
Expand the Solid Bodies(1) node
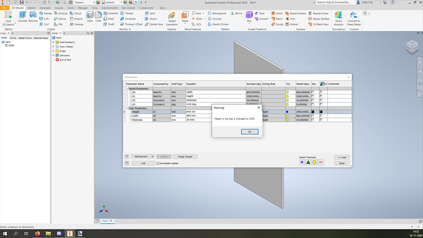[x=53, y=42]
